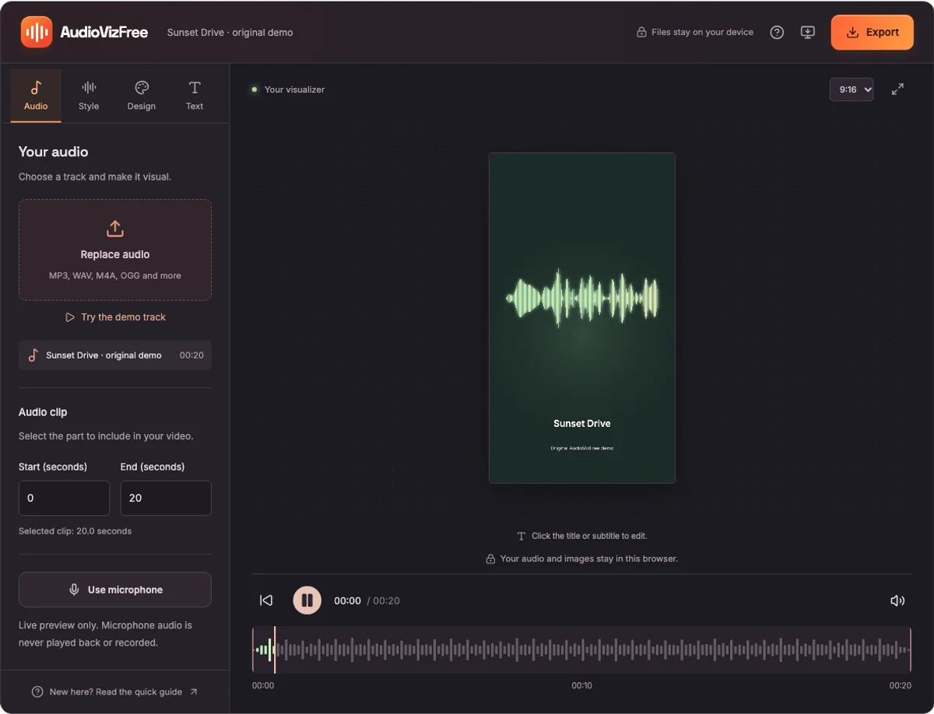934x714 pixels.
Task: Click the waveform in the visualizer preview
Action: [x=582, y=298]
